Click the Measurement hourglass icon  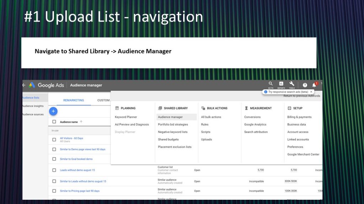pyautogui.click(x=246, y=108)
